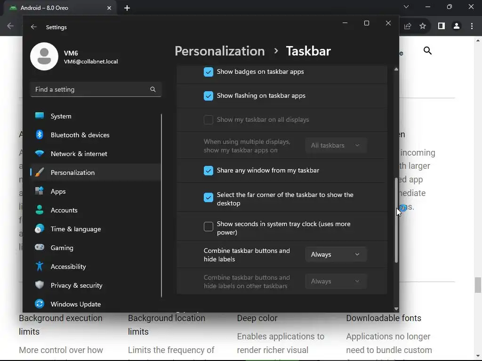Screen dimensions: 482x361
Task: Open a new browser tab
Action: [127, 8]
